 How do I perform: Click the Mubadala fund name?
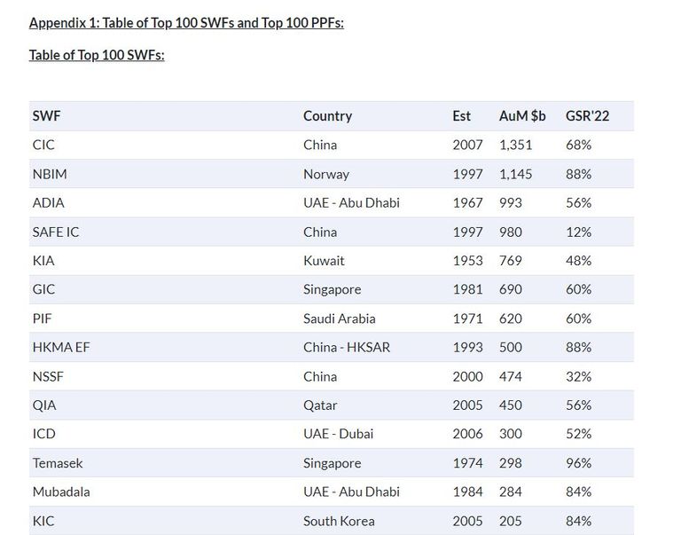tap(60, 492)
